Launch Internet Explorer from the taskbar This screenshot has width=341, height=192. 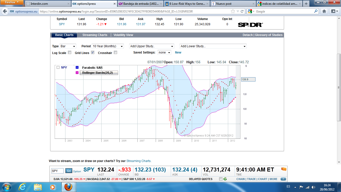[x=22, y=187]
